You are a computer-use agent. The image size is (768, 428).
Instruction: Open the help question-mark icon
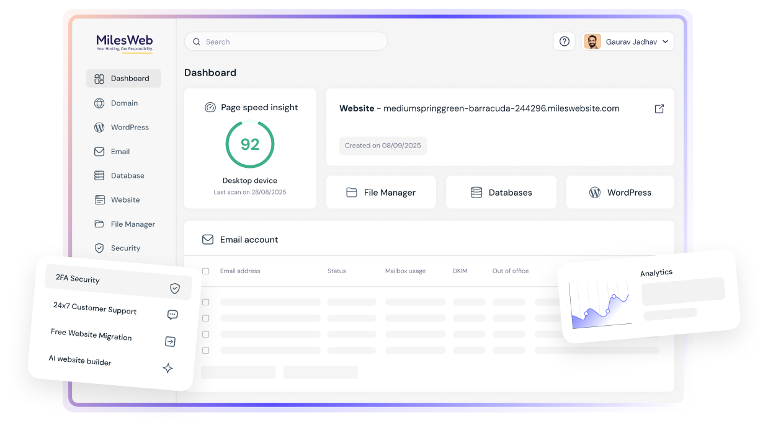(564, 41)
